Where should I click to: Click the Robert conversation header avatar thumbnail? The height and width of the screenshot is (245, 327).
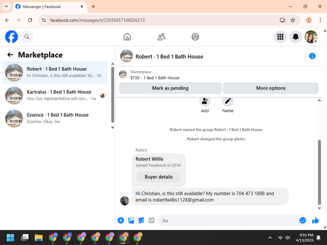[126, 56]
